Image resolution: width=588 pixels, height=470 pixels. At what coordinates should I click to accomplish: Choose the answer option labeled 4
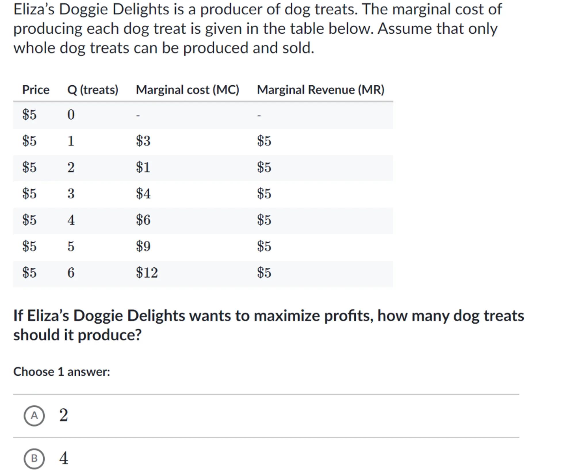coord(64,458)
